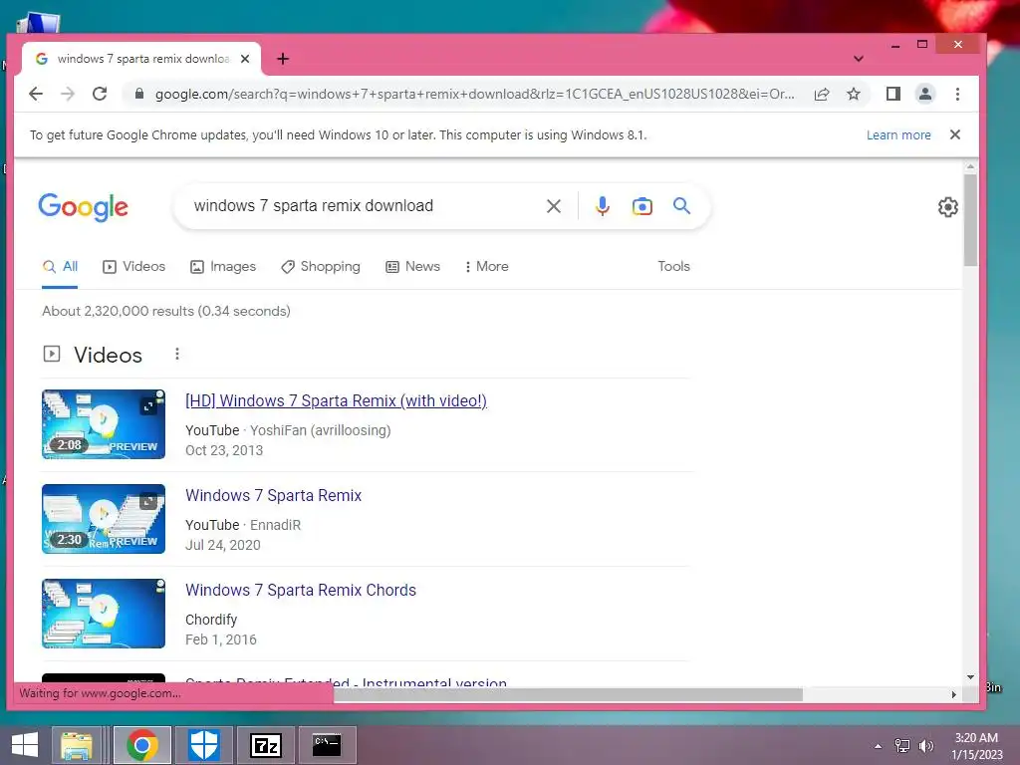The height and width of the screenshot is (765, 1020).
Task: Click scrollbar down arrow
Action: [x=970, y=677]
